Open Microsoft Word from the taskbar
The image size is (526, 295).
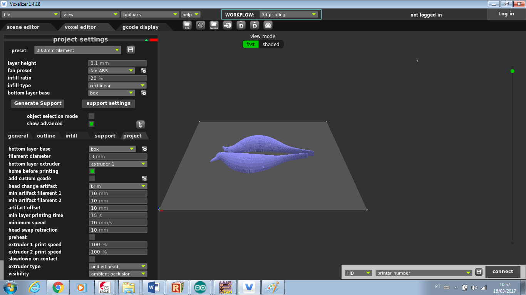click(x=153, y=287)
